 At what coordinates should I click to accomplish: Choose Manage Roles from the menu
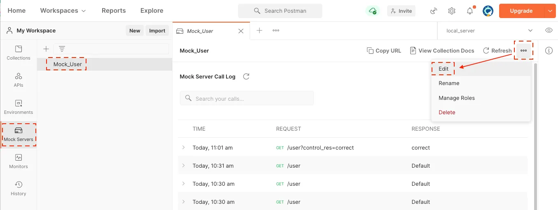[481, 98]
